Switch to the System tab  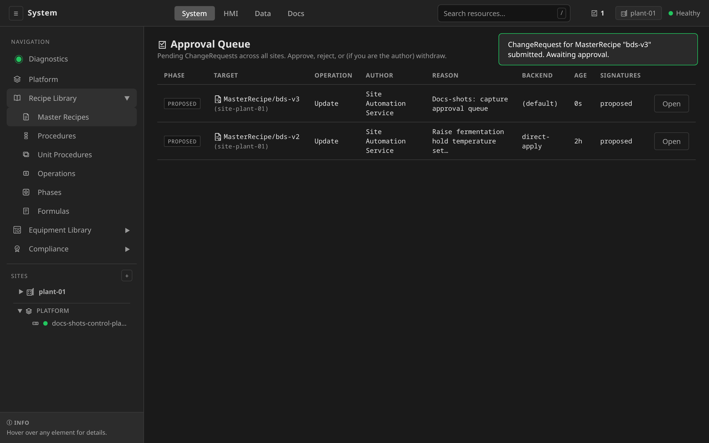[194, 14]
